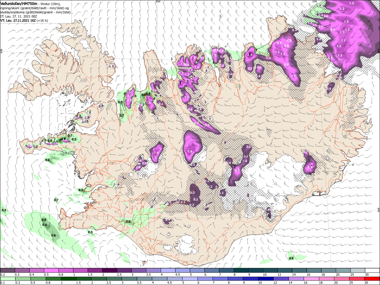Pick the green scale swatch between 0.1 and 0.3
This screenshot has height=285, width=380.
[x=8, y=279]
